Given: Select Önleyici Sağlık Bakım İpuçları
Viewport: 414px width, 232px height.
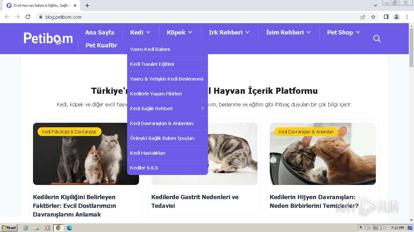Looking at the screenshot, I should tap(168, 138).
